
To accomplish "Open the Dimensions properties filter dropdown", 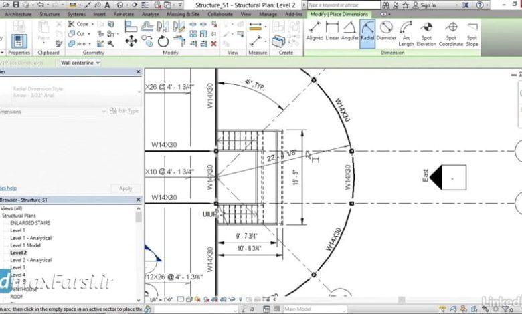I will (x=54, y=112).
